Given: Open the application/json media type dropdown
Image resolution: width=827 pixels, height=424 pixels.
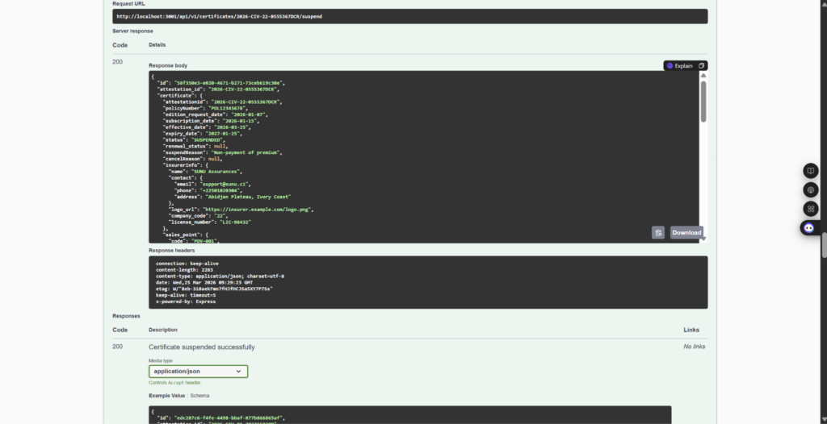Looking at the screenshot, I should (199, 372).
